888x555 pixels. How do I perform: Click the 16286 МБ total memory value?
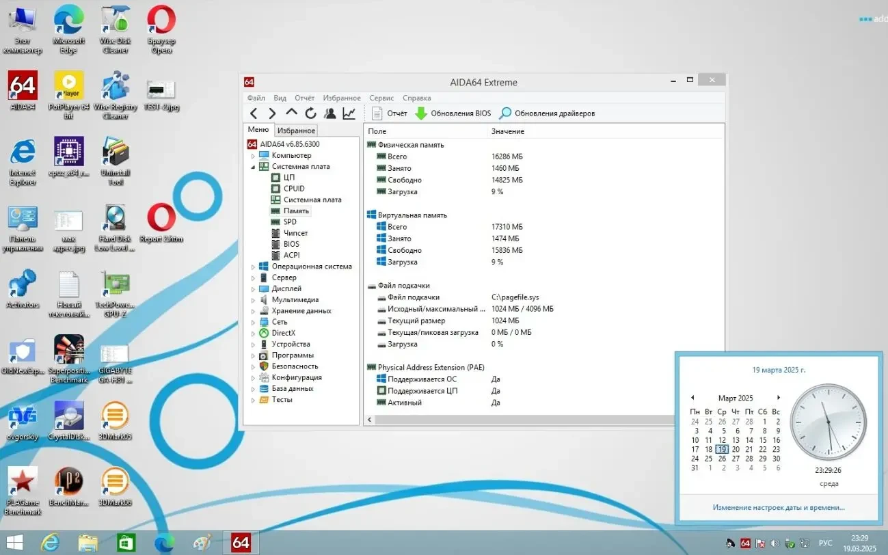[507, 157]
